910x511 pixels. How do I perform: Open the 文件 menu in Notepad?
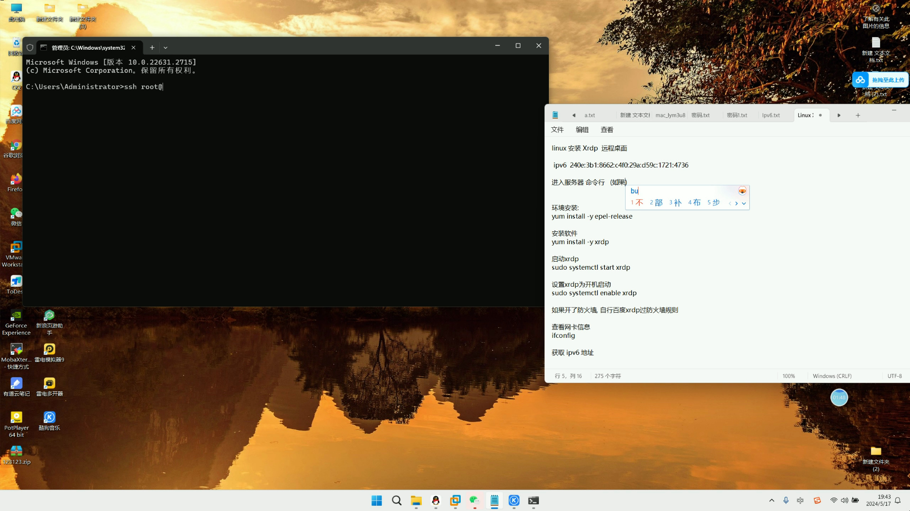[557, 130]
